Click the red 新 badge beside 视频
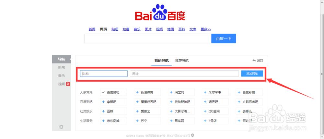This screenshot has width=324, height=139. tap(68, 84)
